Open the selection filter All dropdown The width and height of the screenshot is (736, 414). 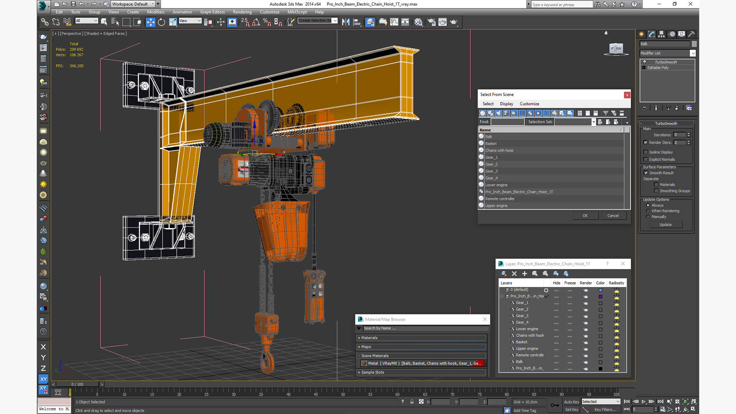(87, 21)
